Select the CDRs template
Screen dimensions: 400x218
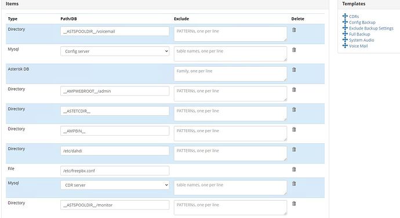pos(354,16)
